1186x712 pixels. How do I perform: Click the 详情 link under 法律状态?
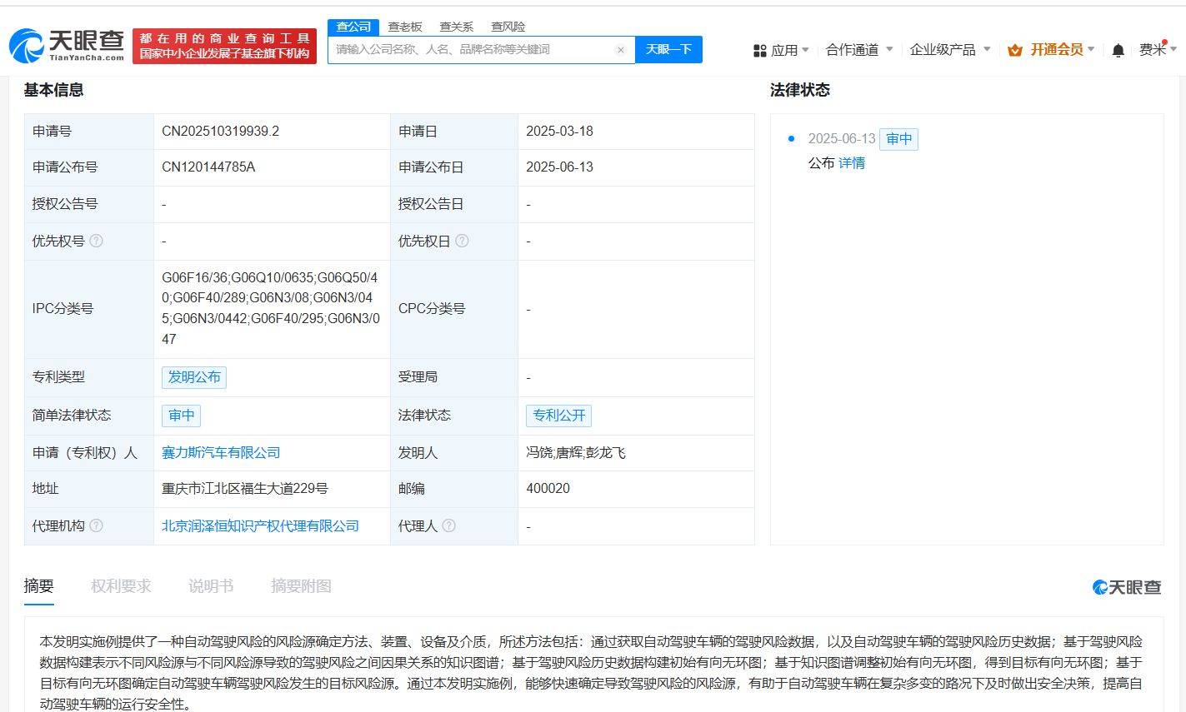(851, 163)
